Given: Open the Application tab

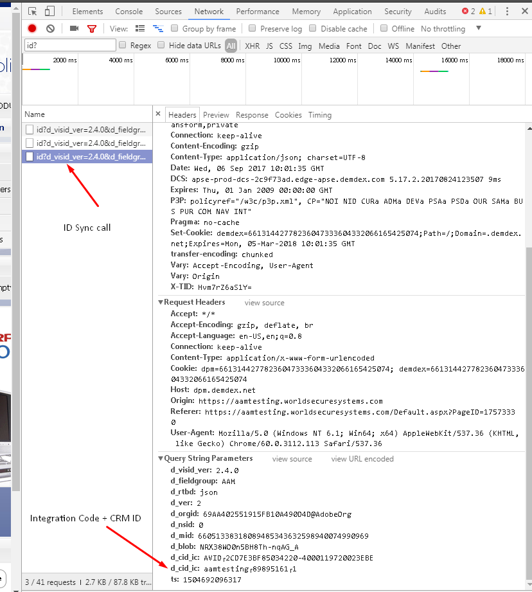Looking at the screenshot, I should pyautogui.click(x=352, y=12).
